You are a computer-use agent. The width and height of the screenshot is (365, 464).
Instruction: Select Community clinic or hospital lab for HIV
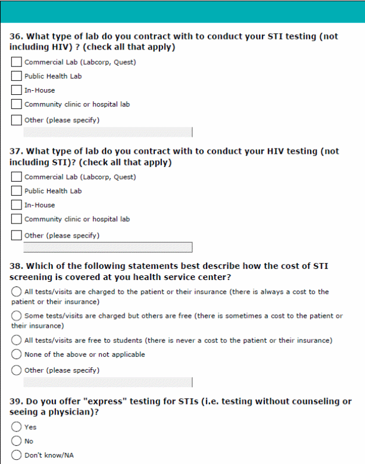[17, 219]
